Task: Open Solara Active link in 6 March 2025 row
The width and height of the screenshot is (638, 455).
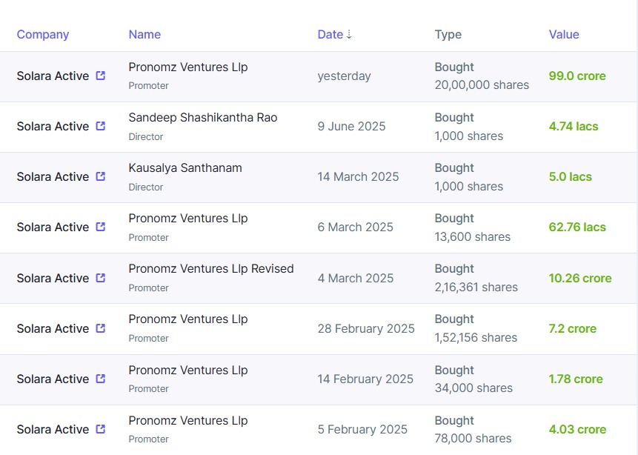Action: click(x=53, y=227)
